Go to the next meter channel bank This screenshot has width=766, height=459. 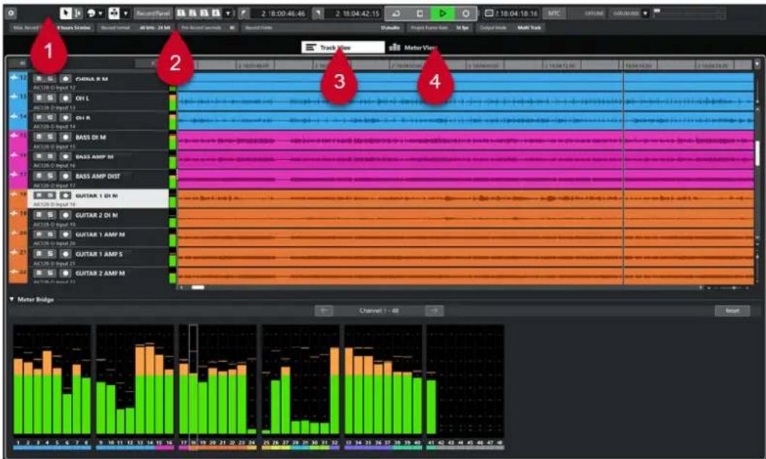tap(434, 311)
